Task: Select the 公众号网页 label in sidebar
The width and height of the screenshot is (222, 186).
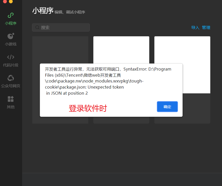Action: [x=11, y=86]
